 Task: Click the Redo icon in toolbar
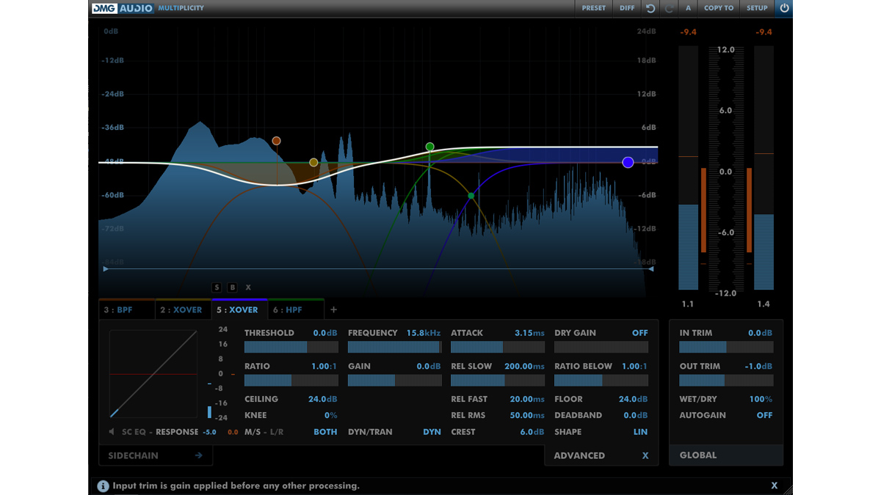pyautogui.click(x=669, y=8)
